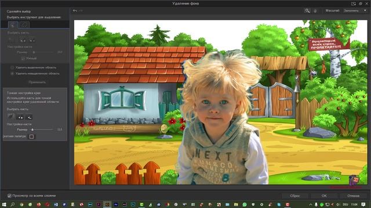This screenshot has height=208, width=371.
Task: Undo the last action with the arrow
Action: pyautogui.click(x=75, y=10)
